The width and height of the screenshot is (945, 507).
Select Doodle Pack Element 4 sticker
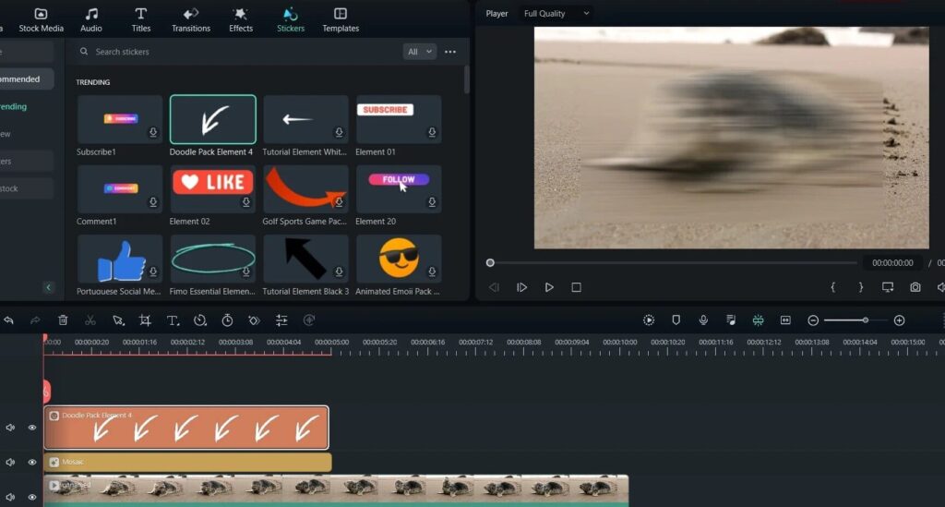tap(213, 119)
